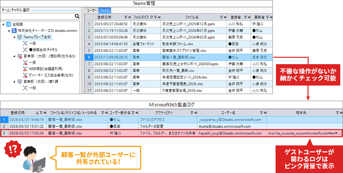Click filter icon on ファイル名 column
Screen dimensions: 343x173
(221, 17)
